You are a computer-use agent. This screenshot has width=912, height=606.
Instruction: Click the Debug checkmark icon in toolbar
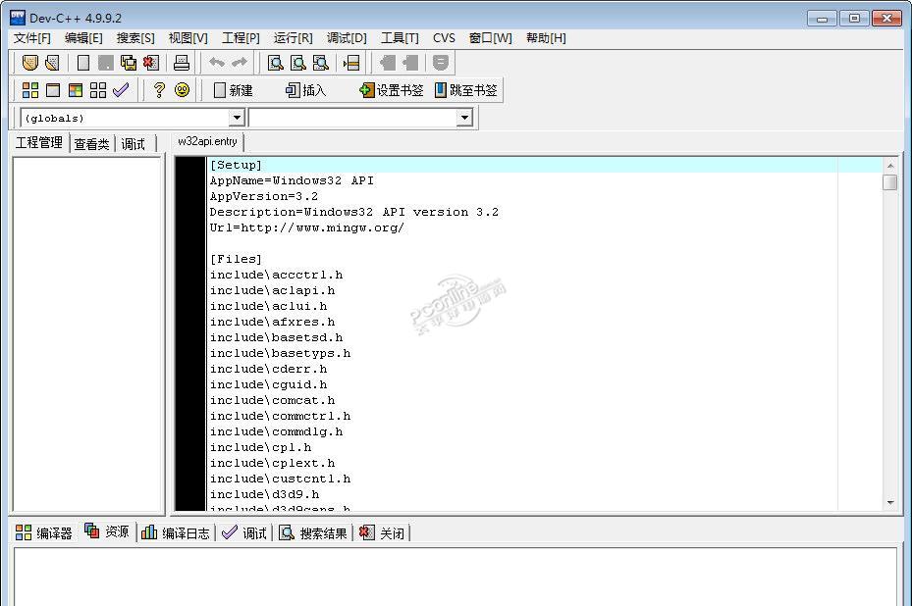coord(121,90)
